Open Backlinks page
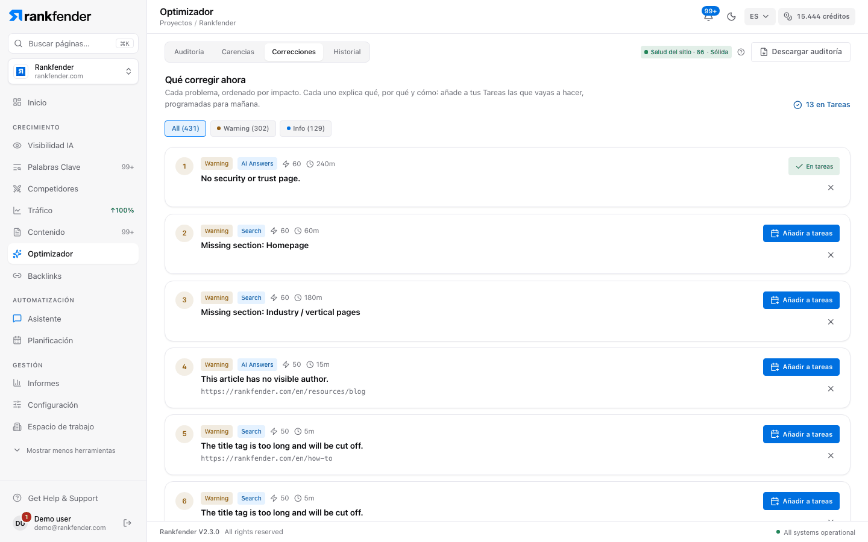868x542 pixels. click(x=73, y=276)
